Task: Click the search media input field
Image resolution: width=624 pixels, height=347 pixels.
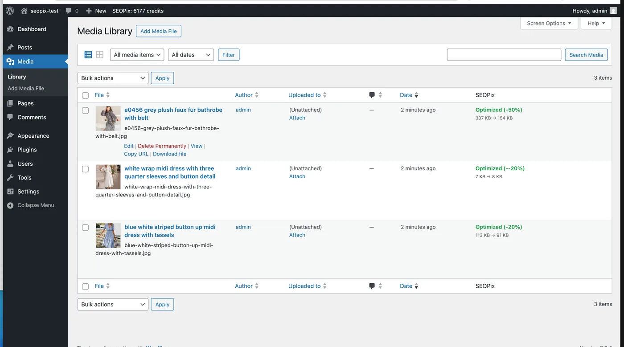Action: [504, 54]
